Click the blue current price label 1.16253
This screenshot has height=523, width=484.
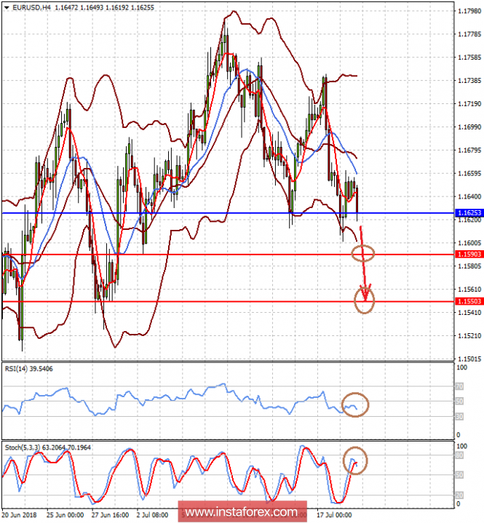469,213
